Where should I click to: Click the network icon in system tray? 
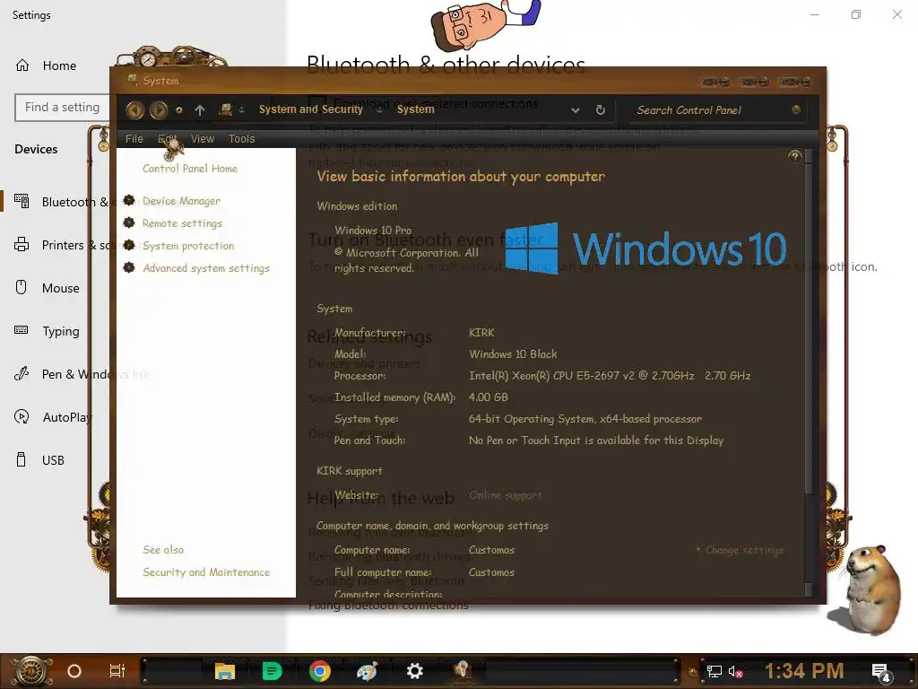point(714,671)
